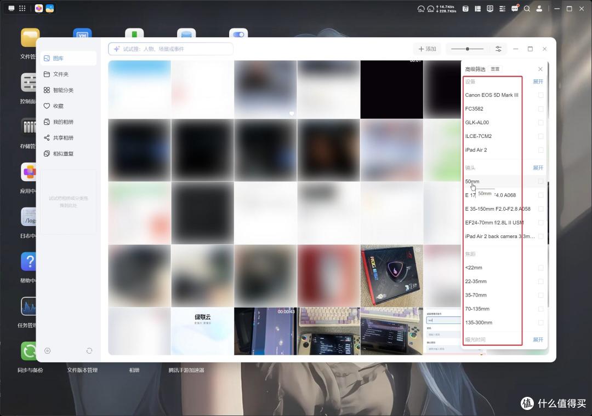Open the 收藏 favorites section
This screenshot has height=416, width=592.
pos(69,106)
